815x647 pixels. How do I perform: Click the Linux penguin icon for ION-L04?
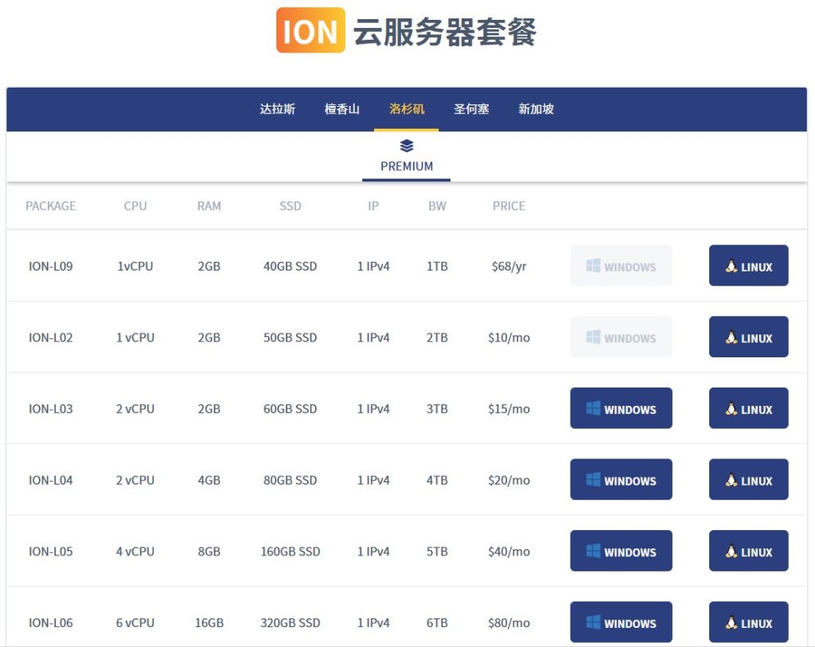(x=730, y=479)
